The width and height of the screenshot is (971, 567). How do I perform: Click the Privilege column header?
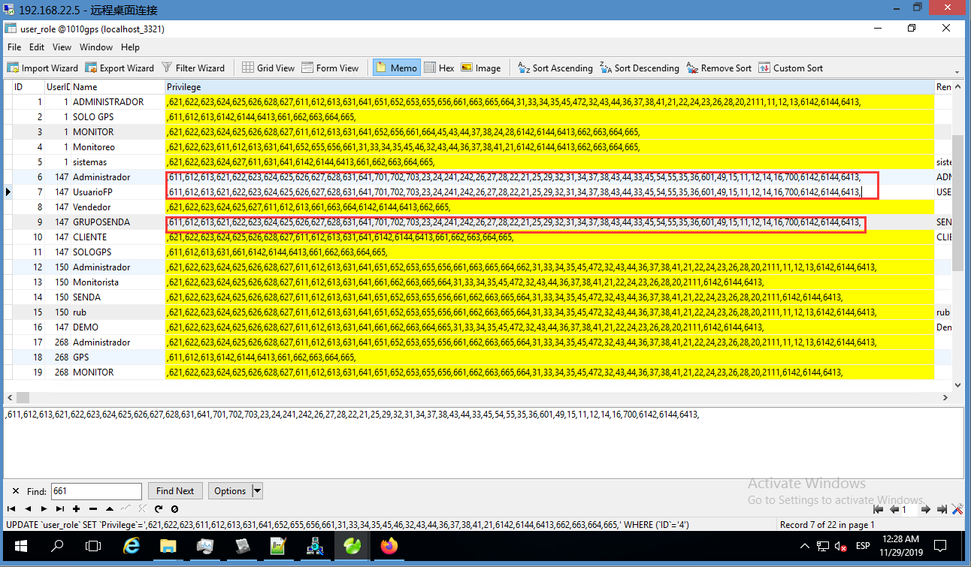point(549,87)
